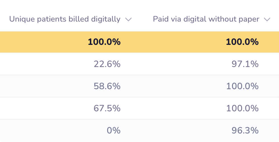The image size is (279, 142).
Task: Sort by Unique patients billed digitally label
Action: 65,19
